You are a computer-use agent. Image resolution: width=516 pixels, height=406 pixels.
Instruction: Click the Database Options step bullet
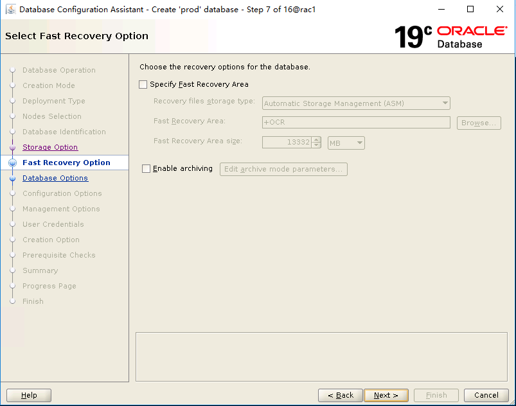click(x=12, y=179)
